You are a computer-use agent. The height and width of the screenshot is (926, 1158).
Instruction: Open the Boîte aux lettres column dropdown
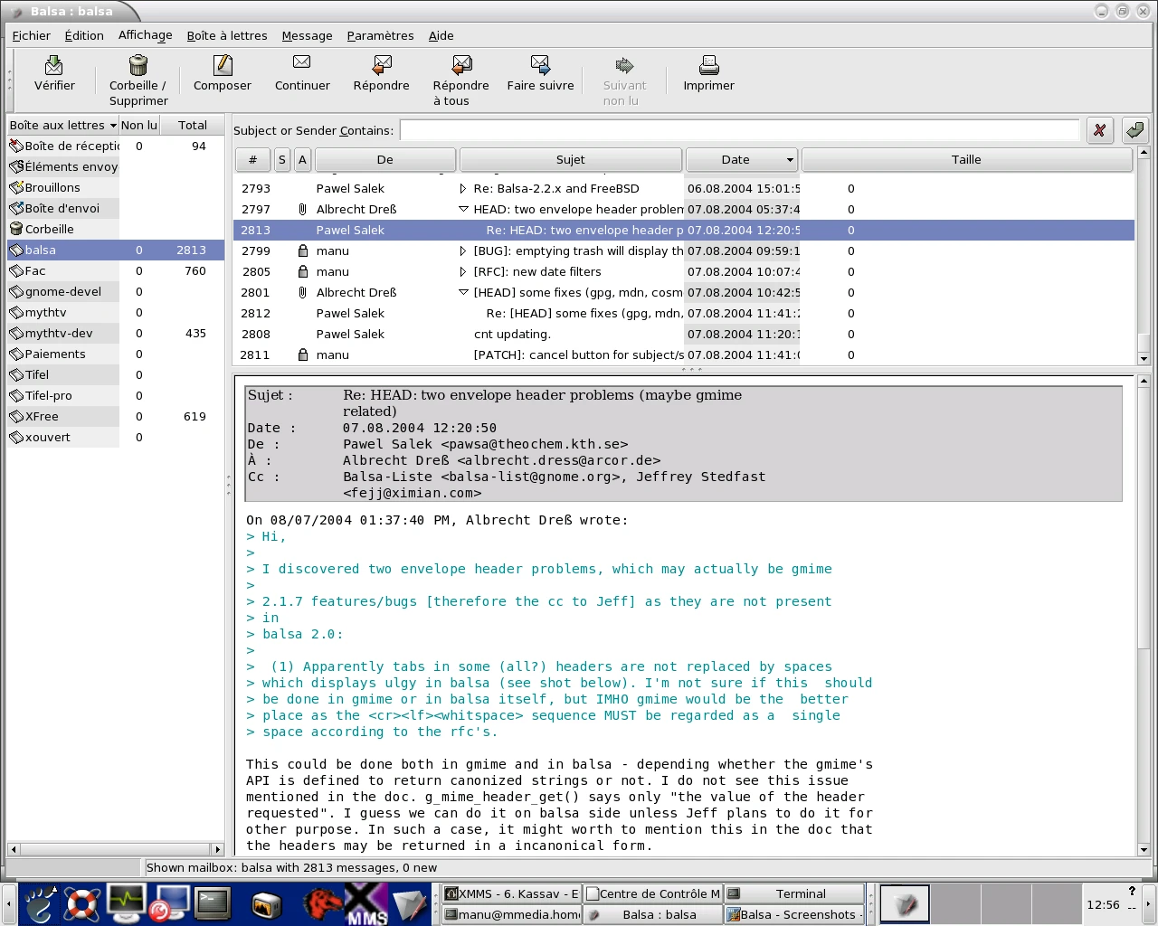pos(113,126)
